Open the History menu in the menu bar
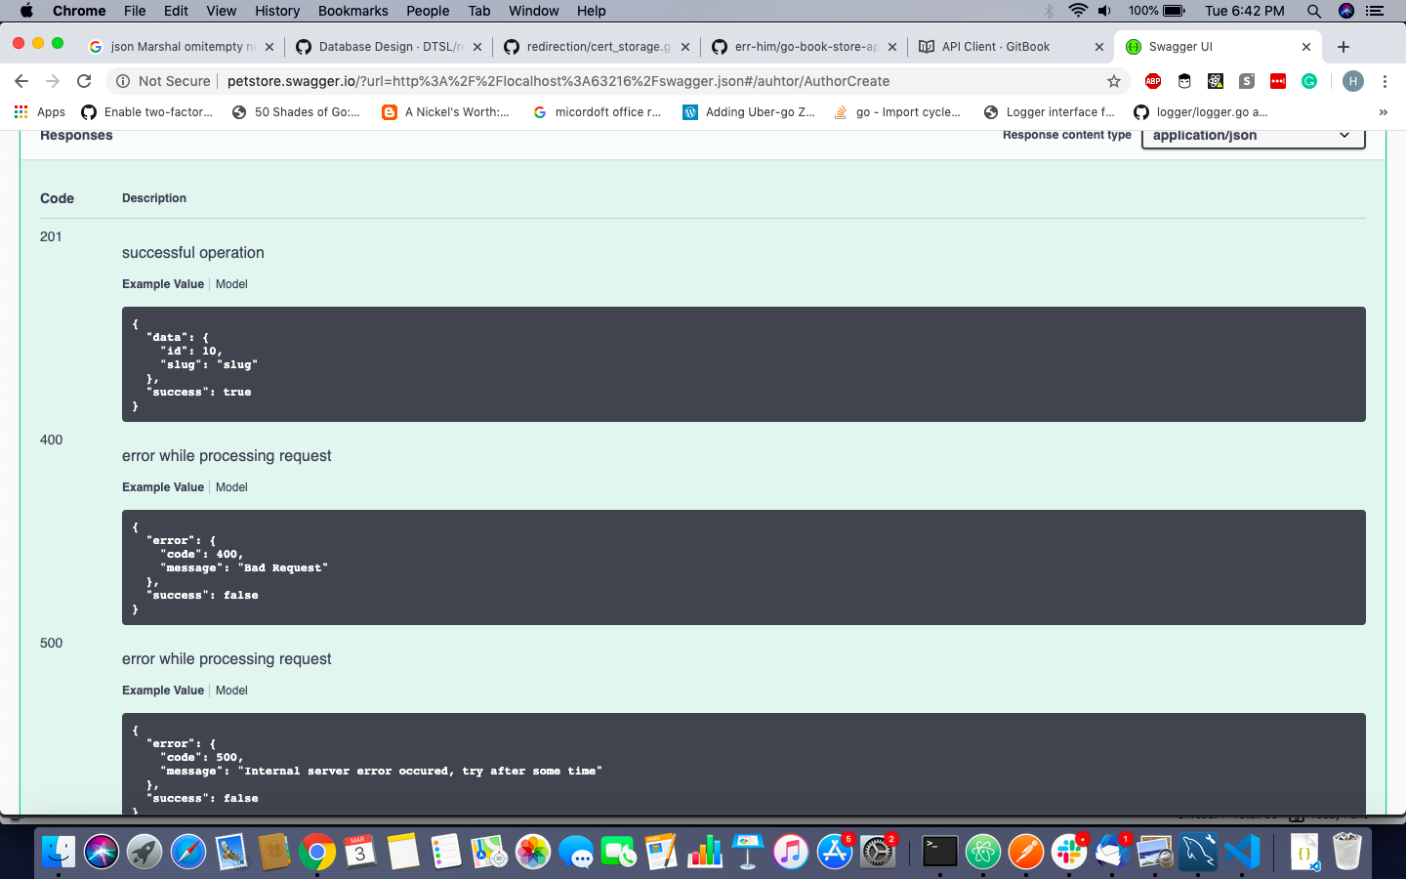This screenshot has height=879, width=1406. pos(276,11)
